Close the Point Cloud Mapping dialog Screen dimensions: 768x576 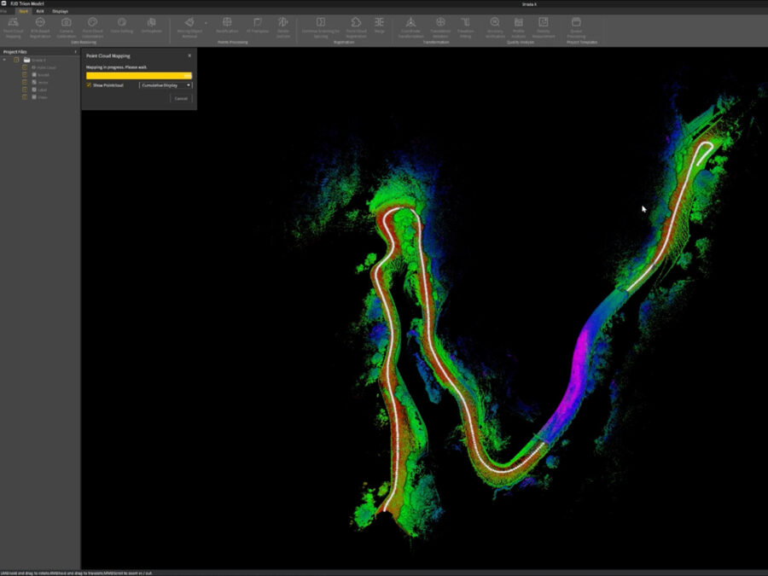point(189,55)
